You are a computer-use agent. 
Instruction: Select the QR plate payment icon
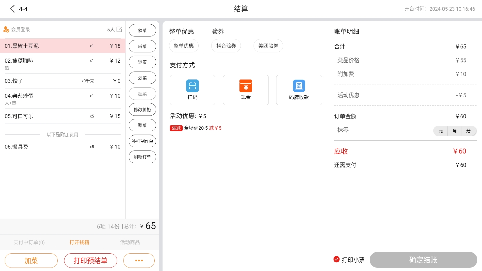[x=299, y=86]
